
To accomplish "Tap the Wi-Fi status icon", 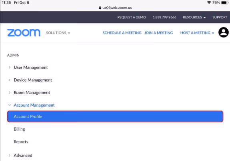I will point(209,2).
